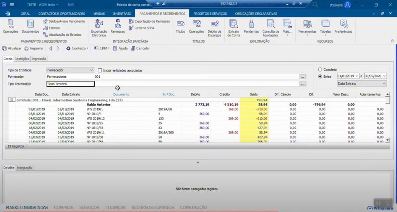
Task: Click the grid scrollbar up arrow
Action: pyautogui.click(x=387, y=94)
